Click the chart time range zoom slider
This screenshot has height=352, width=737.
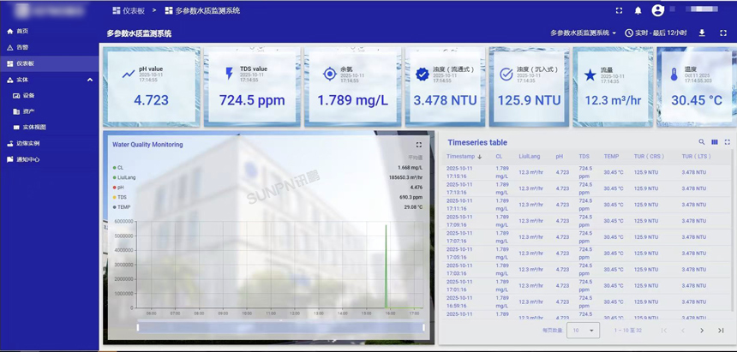click(280, 327)
